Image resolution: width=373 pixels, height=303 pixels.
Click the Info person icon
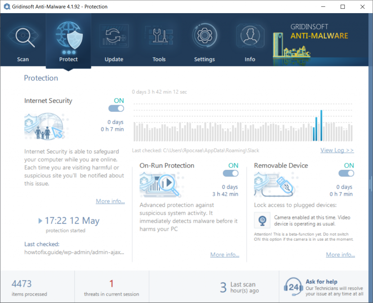click(x=250, y=36)
